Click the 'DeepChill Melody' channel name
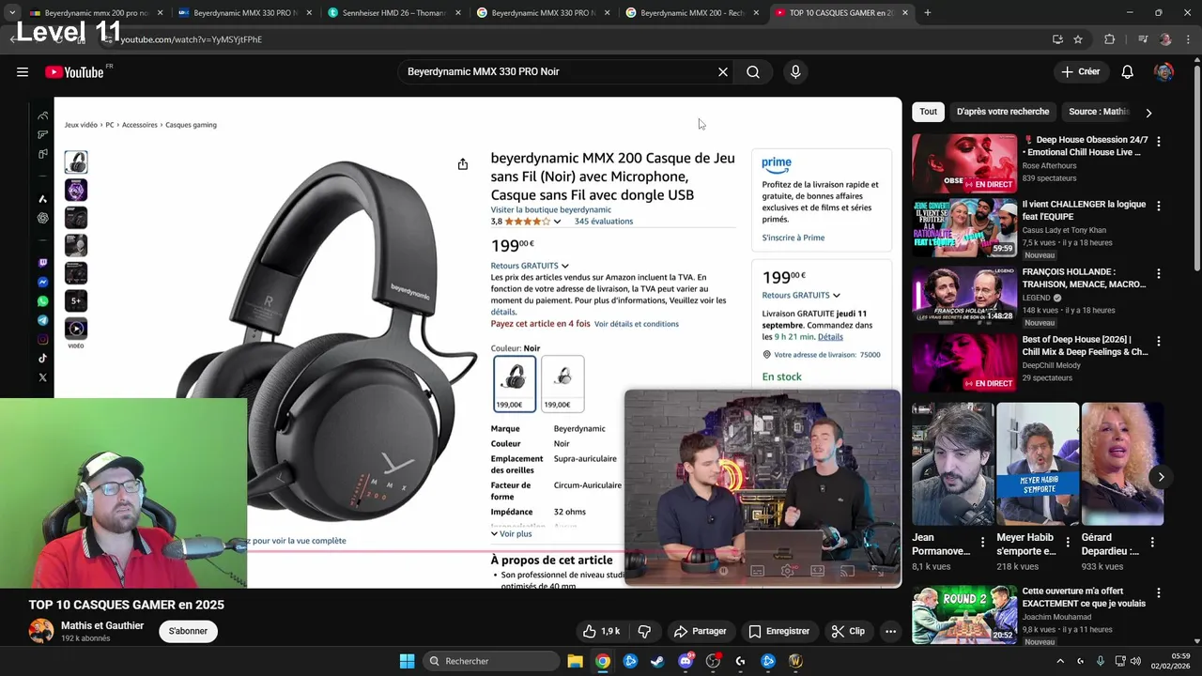The width and height of the screenshot is (1202, 676). pyautogui.click(x=1051, y=365)
